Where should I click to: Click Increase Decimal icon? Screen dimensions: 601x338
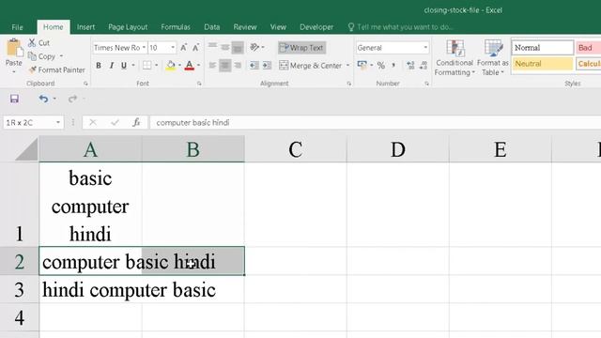410,66
